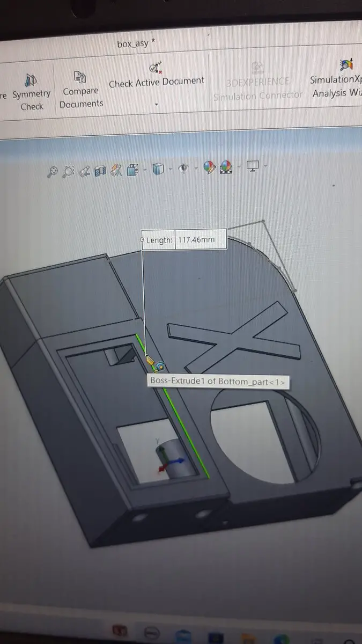
Task: Open Dynamic Annotation Views icon
Action: pyautogui.click(x=116, y=171)
